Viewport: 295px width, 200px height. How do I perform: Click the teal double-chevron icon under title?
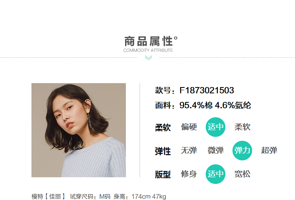click(148, 58)
